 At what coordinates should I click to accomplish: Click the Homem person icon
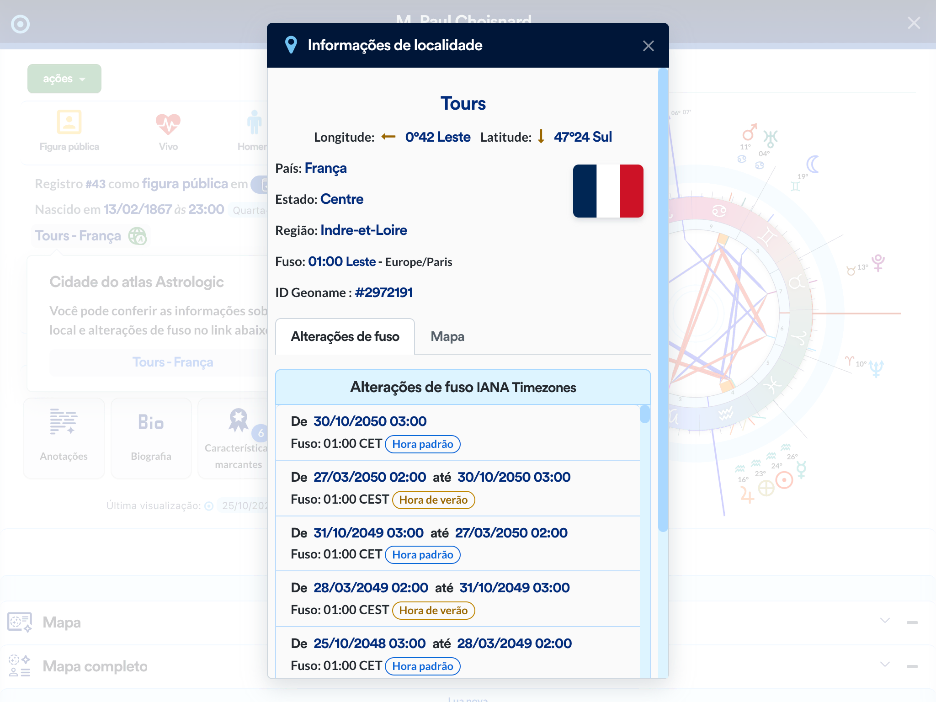tap(254, 122)
